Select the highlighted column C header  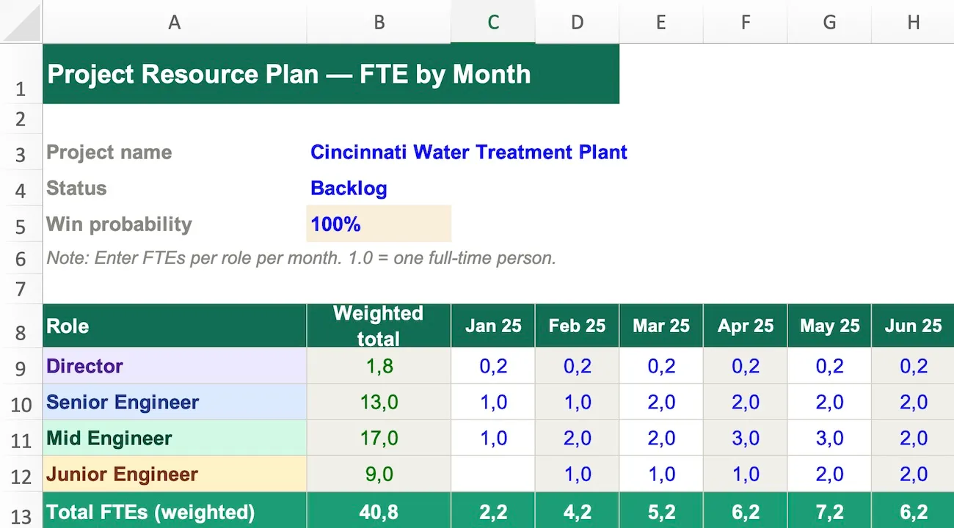tap(493, 22)
